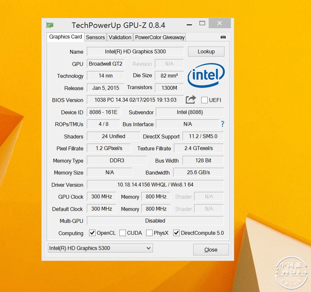This screenshot has width=311, height=292.
Task: Click the Bus Width field 128 Bit
Action: click(x=203, y=160)
